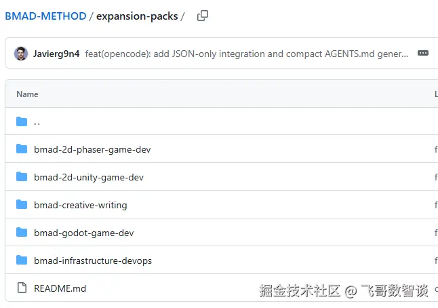The image size is (438, 308).
Task: Open the bmad-2d-unity-game-dev directory
Action: click(89, 177)
